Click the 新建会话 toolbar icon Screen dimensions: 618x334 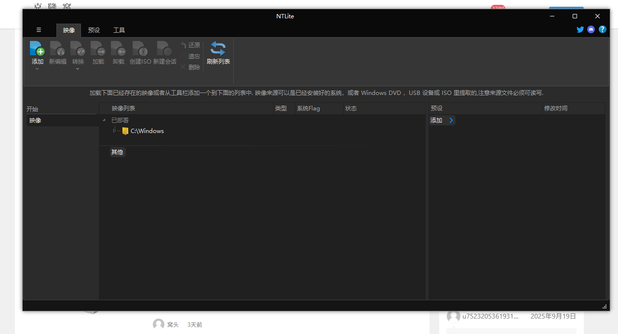point(164,49)
